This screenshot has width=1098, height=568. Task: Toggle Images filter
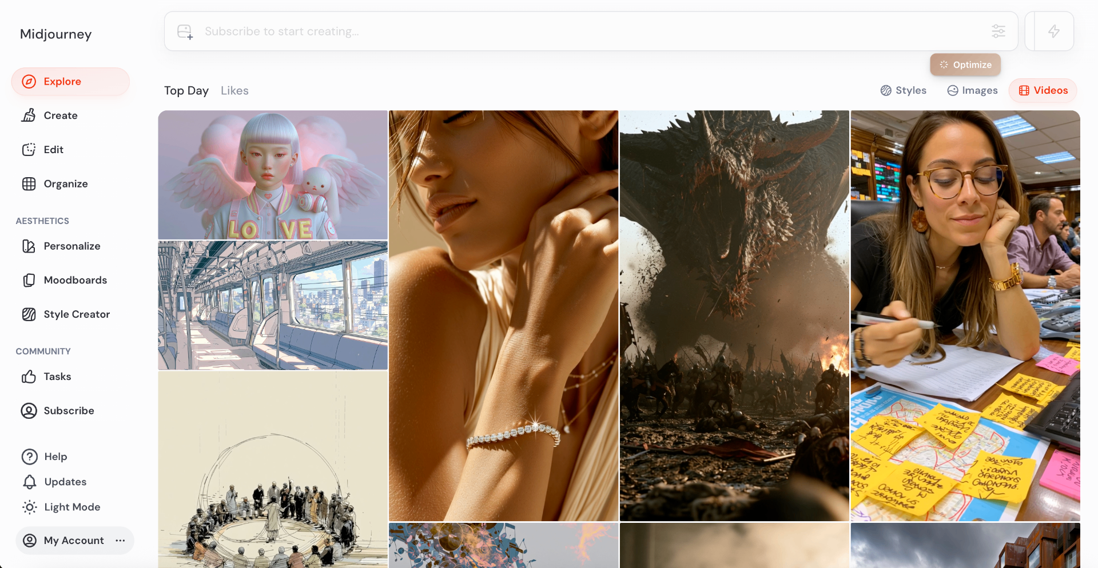pyautogui.click(x=972, y=90)
